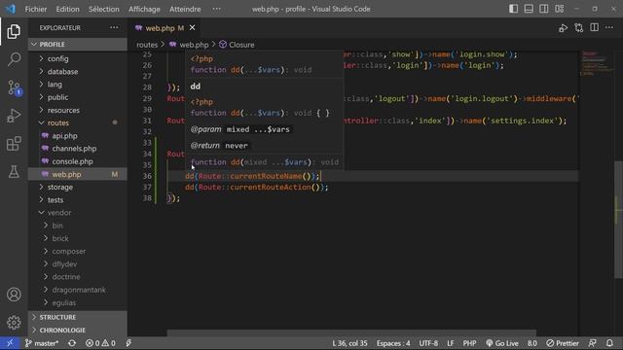Open Explorer more actions menu
The height and width of the screenshot is (350, 623).
click(114, 28)
